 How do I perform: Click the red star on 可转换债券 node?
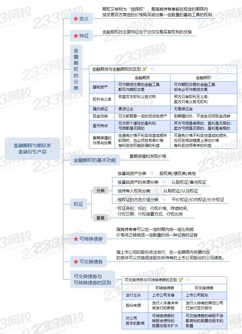(x=76, y=239)
